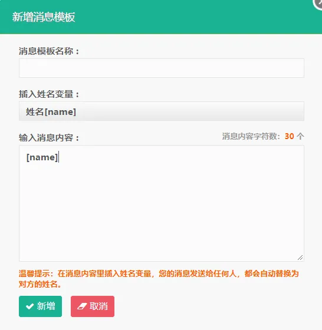Viewport: 322px width, 330px height.
Task: Click the textarea resize handle corner
Action: 300,258
